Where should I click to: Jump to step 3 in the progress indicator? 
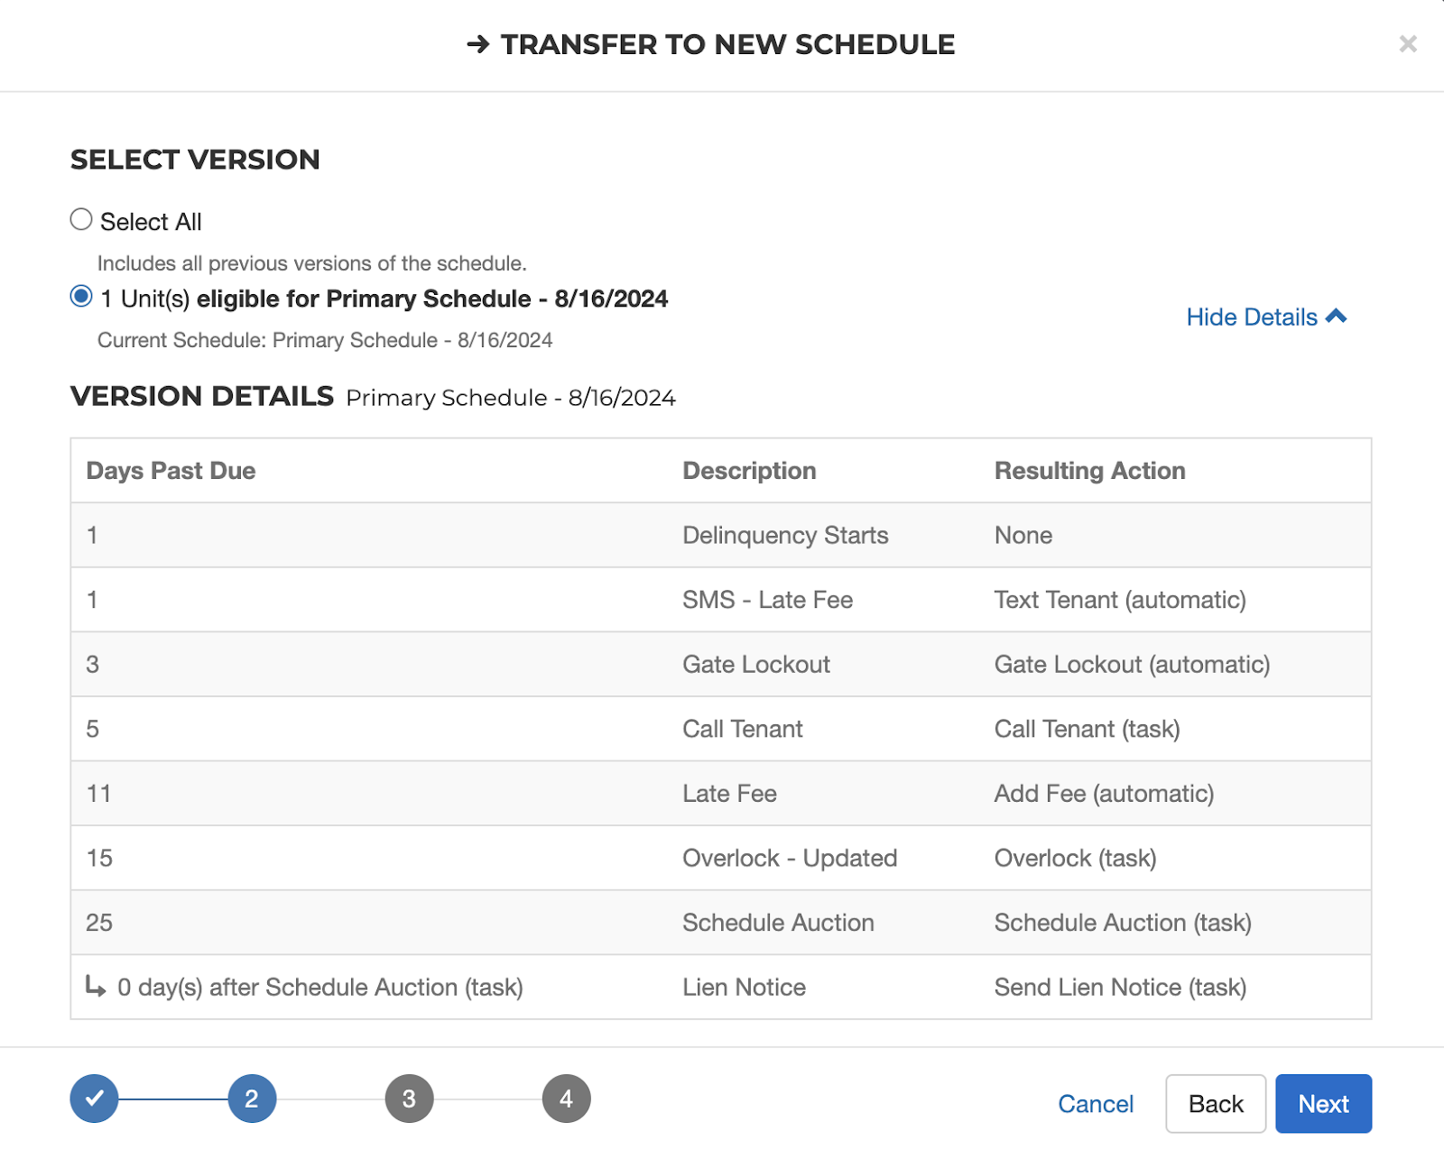[x=409, y=1099]
